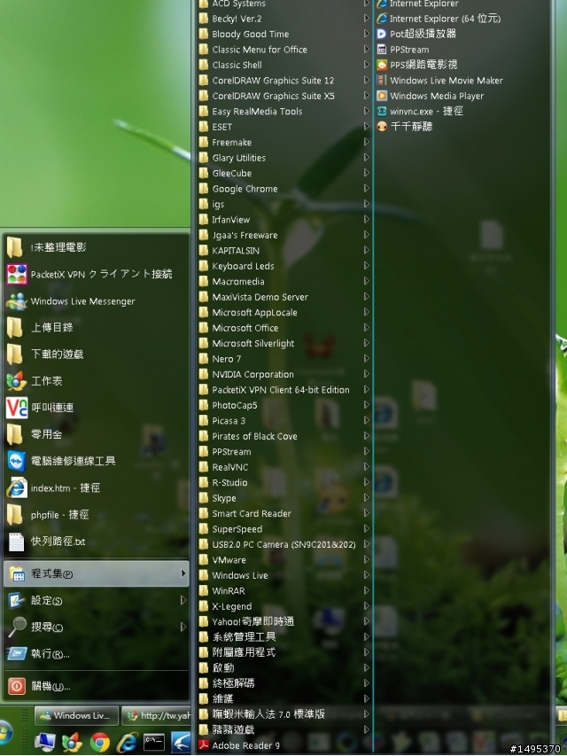This screenshot has height=756, width=567.
Task: Expand CorelDRAW Graphics Suite X5 folder
Action: click(284, 96)
